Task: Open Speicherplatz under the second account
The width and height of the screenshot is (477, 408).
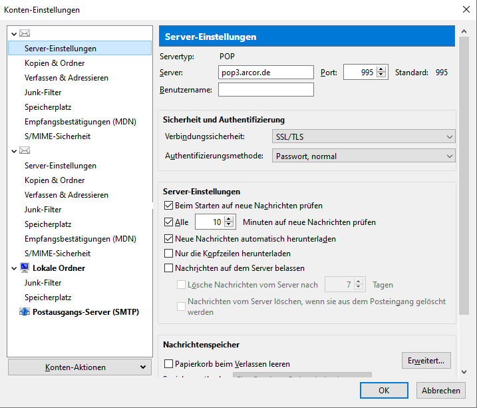Action: tap(48, 224)
